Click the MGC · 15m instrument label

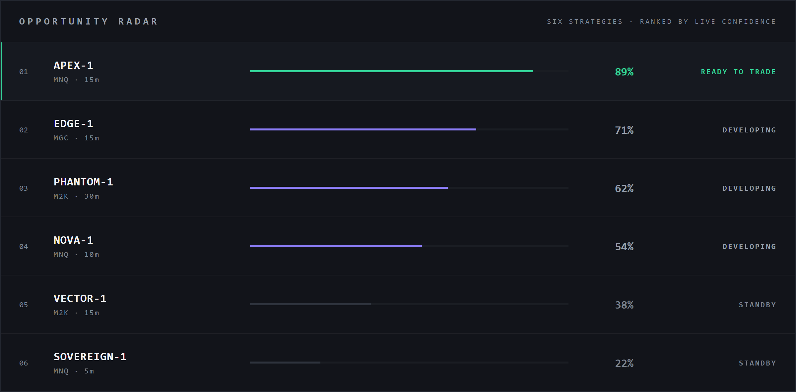click(76, 138)
